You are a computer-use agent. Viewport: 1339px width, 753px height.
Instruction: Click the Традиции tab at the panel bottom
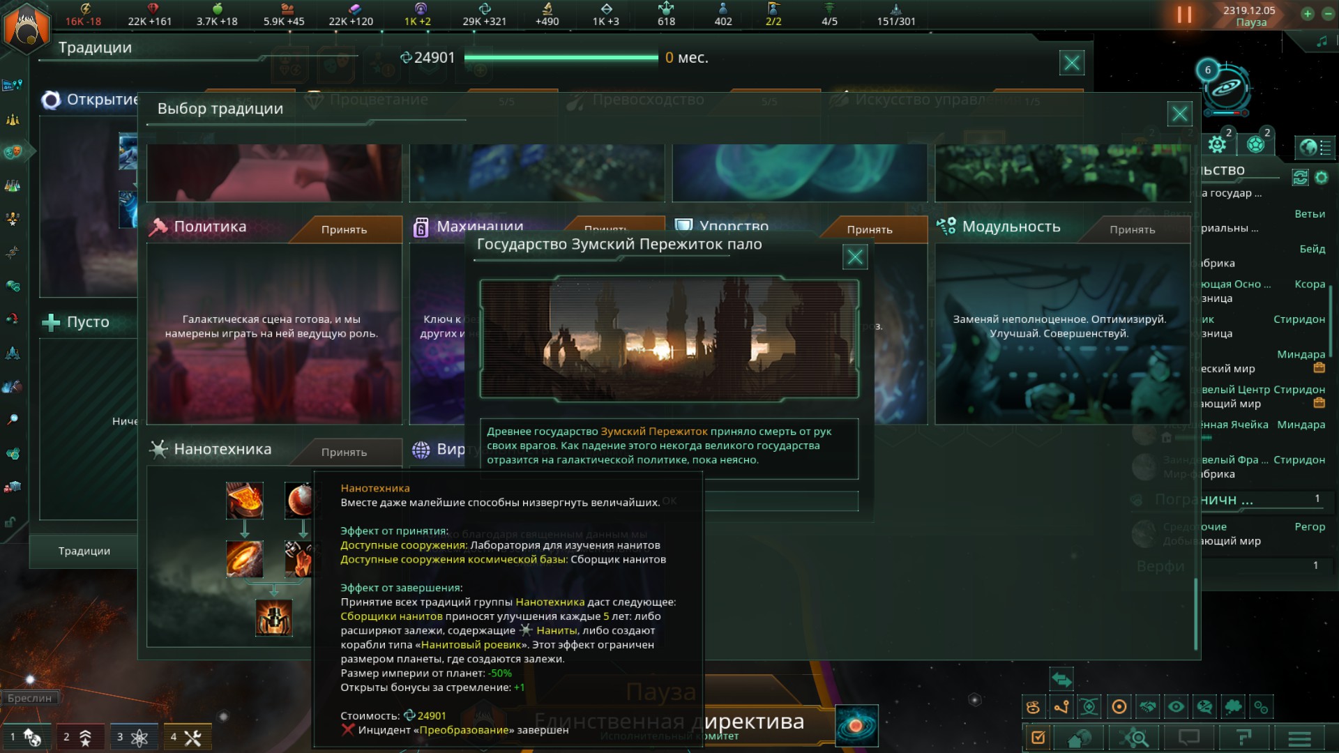click(x=84, y=551)
